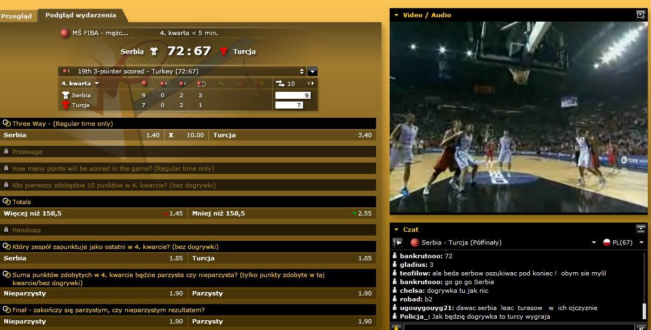Image resolution: width=651 pixels, height=330 pixels.
Task: Toggle the chat sidebar arrow button
Action: (x=398, y=243)
